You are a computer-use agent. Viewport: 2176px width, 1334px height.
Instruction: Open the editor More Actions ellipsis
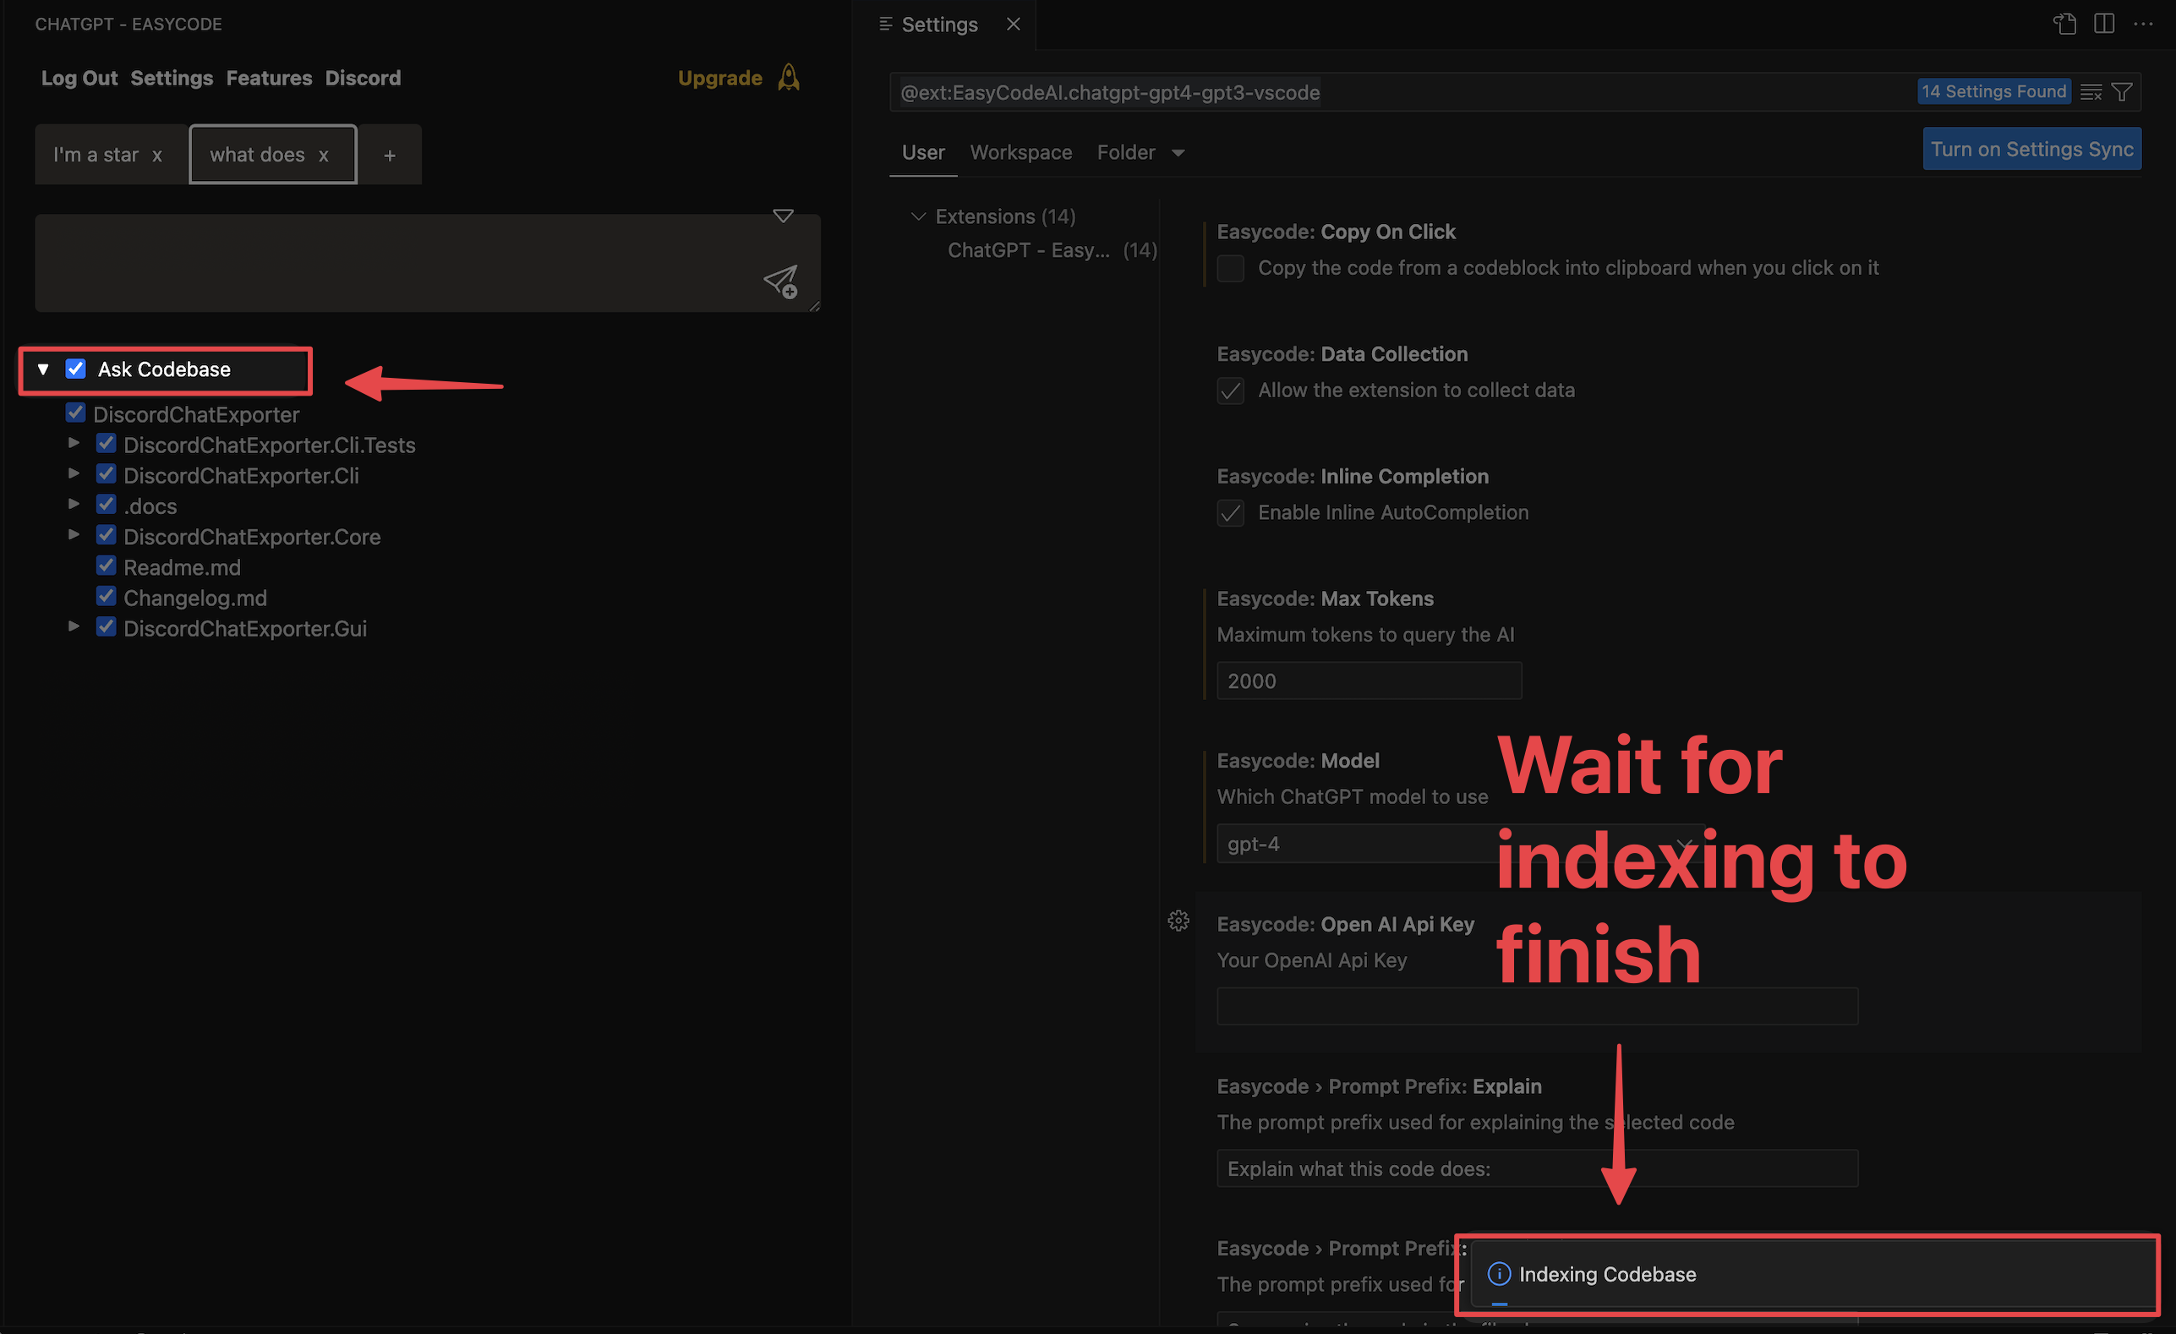2142,24
